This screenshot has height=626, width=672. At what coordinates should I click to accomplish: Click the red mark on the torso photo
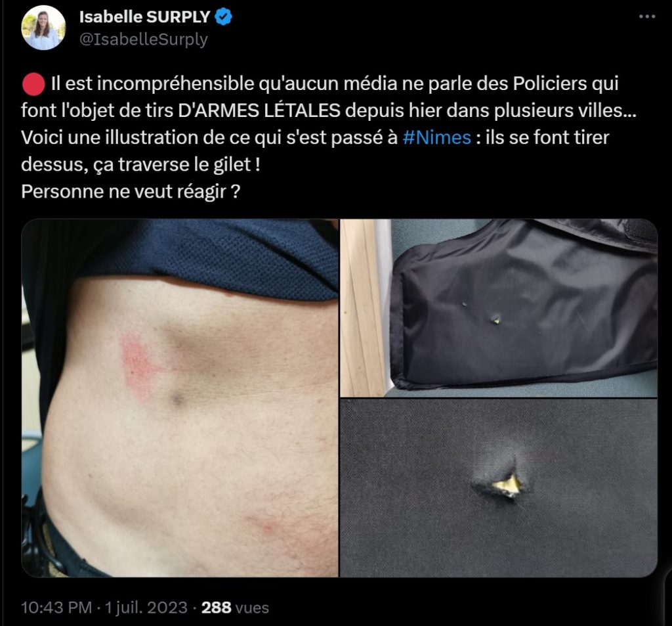click(x=138, y=365)
